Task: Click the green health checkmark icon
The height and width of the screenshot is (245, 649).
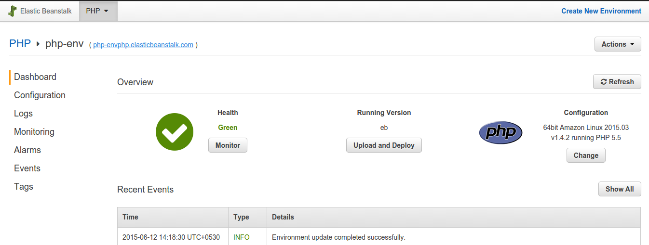Action: [175, 132]
